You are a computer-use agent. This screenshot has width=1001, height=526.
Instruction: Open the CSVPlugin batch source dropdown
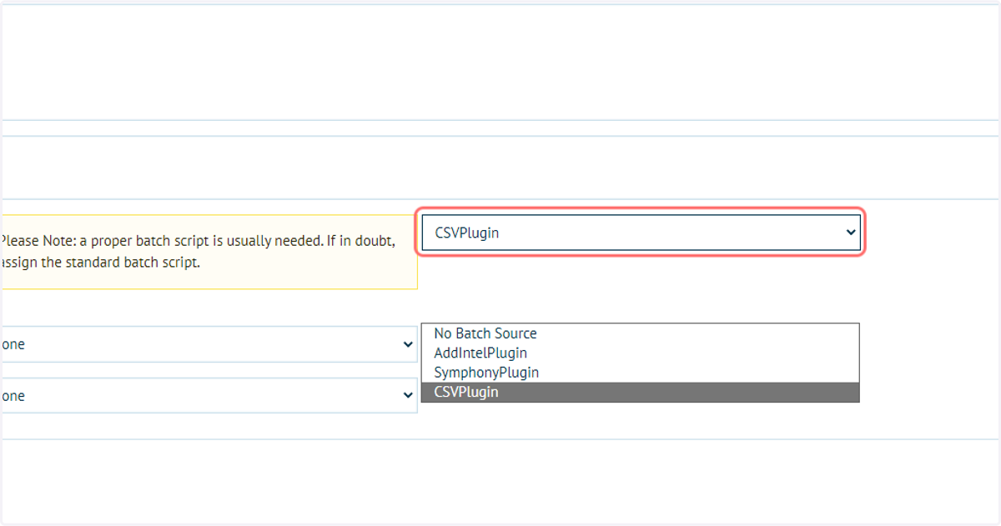pyautogui.click(x=640, y=233)
